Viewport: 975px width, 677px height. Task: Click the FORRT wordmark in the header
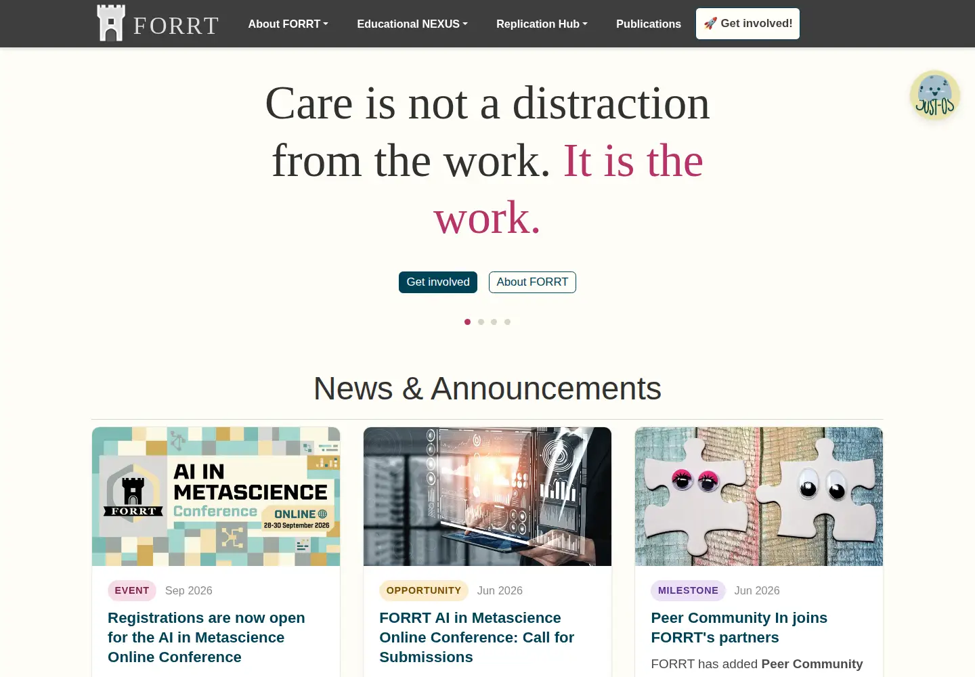(x=176, y=26)
